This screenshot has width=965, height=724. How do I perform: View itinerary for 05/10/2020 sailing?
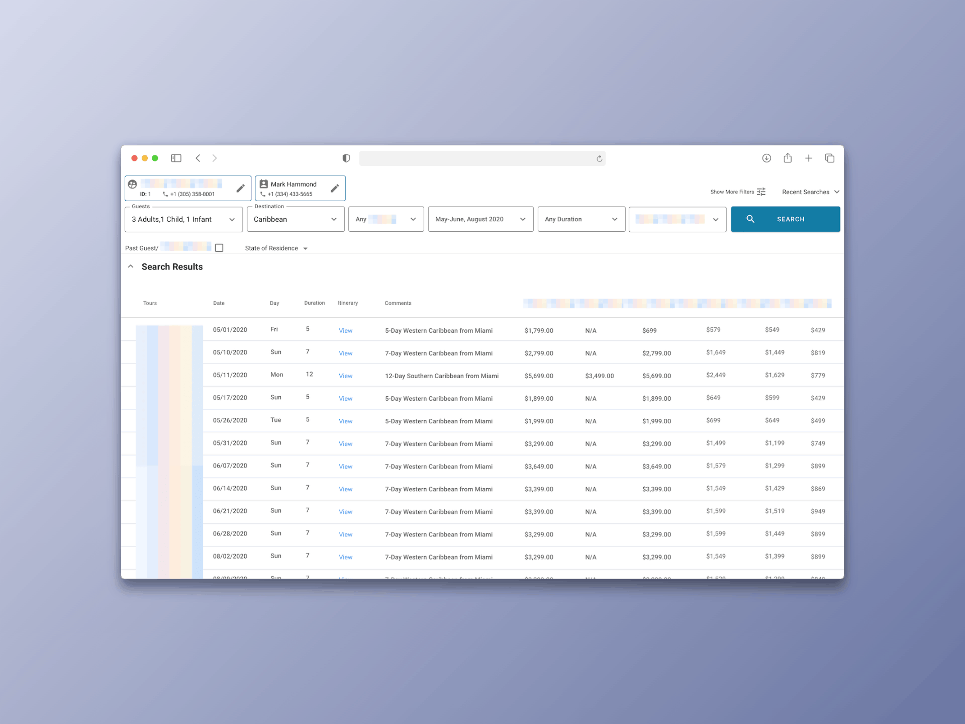(x=345, y=353)
